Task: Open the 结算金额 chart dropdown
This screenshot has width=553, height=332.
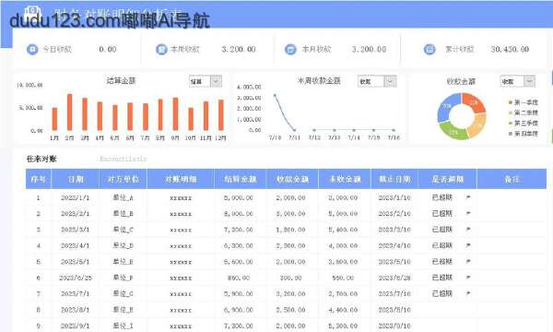Action: point(216,81)
